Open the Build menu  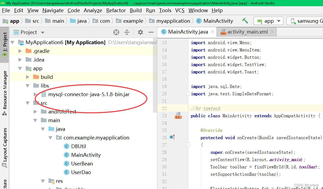tap(136, 11)
